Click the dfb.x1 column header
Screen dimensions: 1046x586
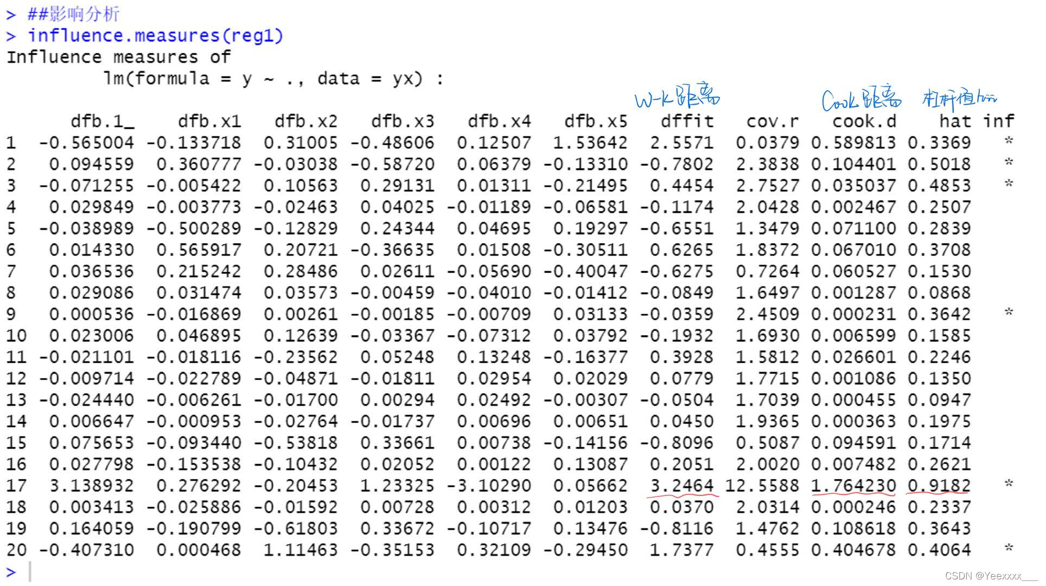pyautogui.click(x=209, y=122)
